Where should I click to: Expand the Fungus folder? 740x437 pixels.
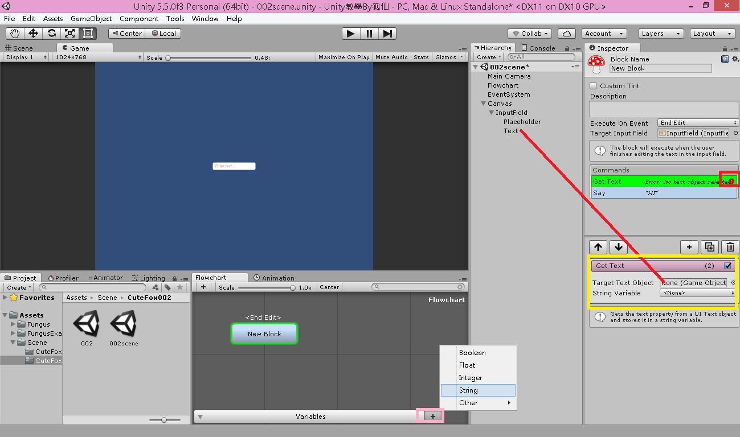pos(14,324)
